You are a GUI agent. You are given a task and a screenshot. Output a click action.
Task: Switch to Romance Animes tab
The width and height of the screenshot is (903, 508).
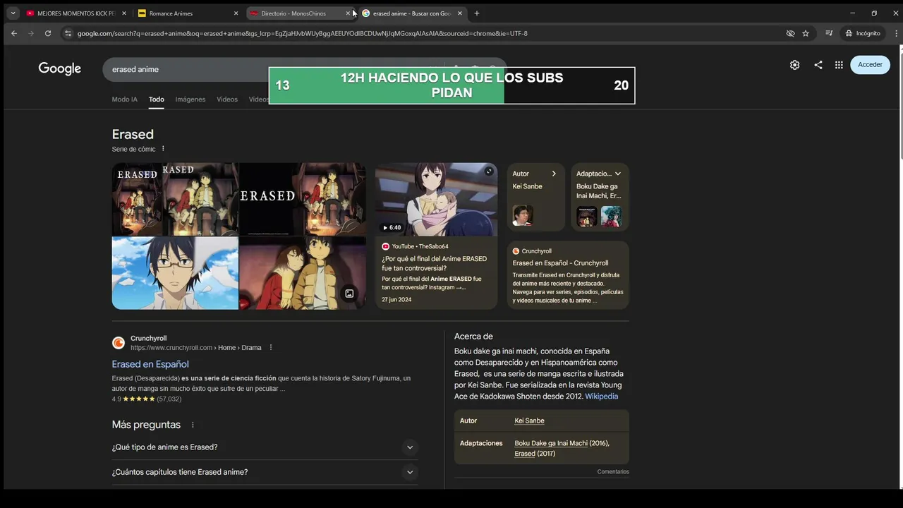coord(188,13)
